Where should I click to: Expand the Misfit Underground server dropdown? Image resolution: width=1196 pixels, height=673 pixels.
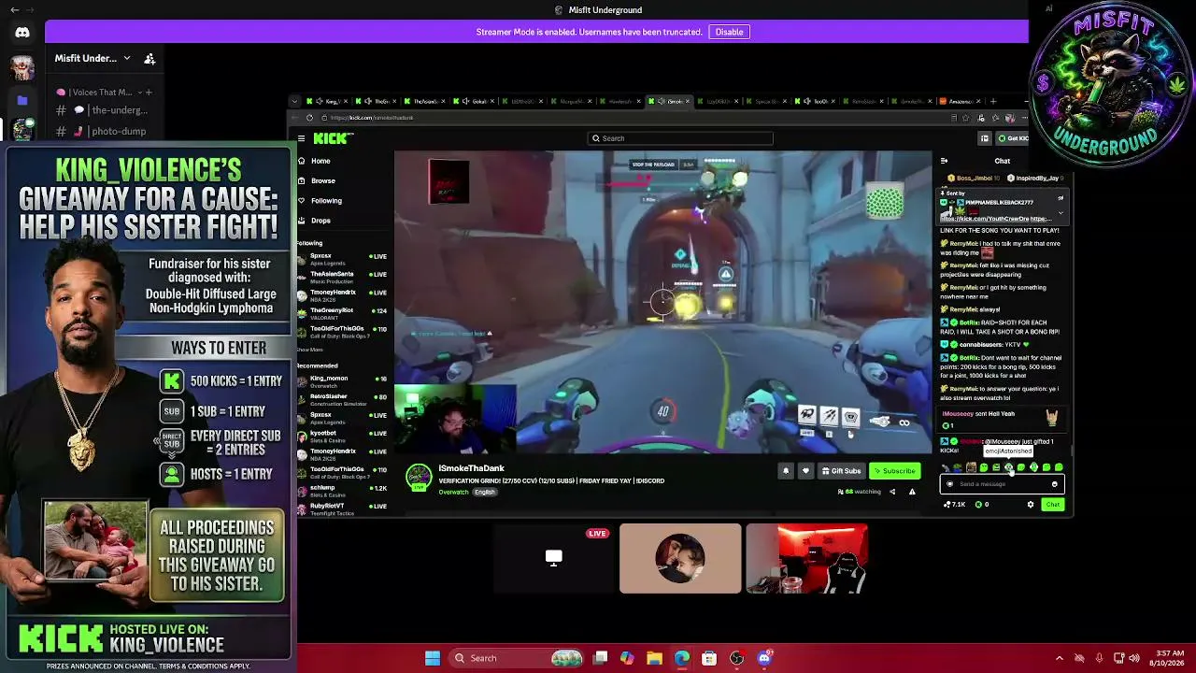pyautogui.click(x=127, y=58)
